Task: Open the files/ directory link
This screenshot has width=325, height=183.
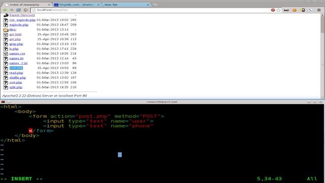Action: (x=13, y=29)
